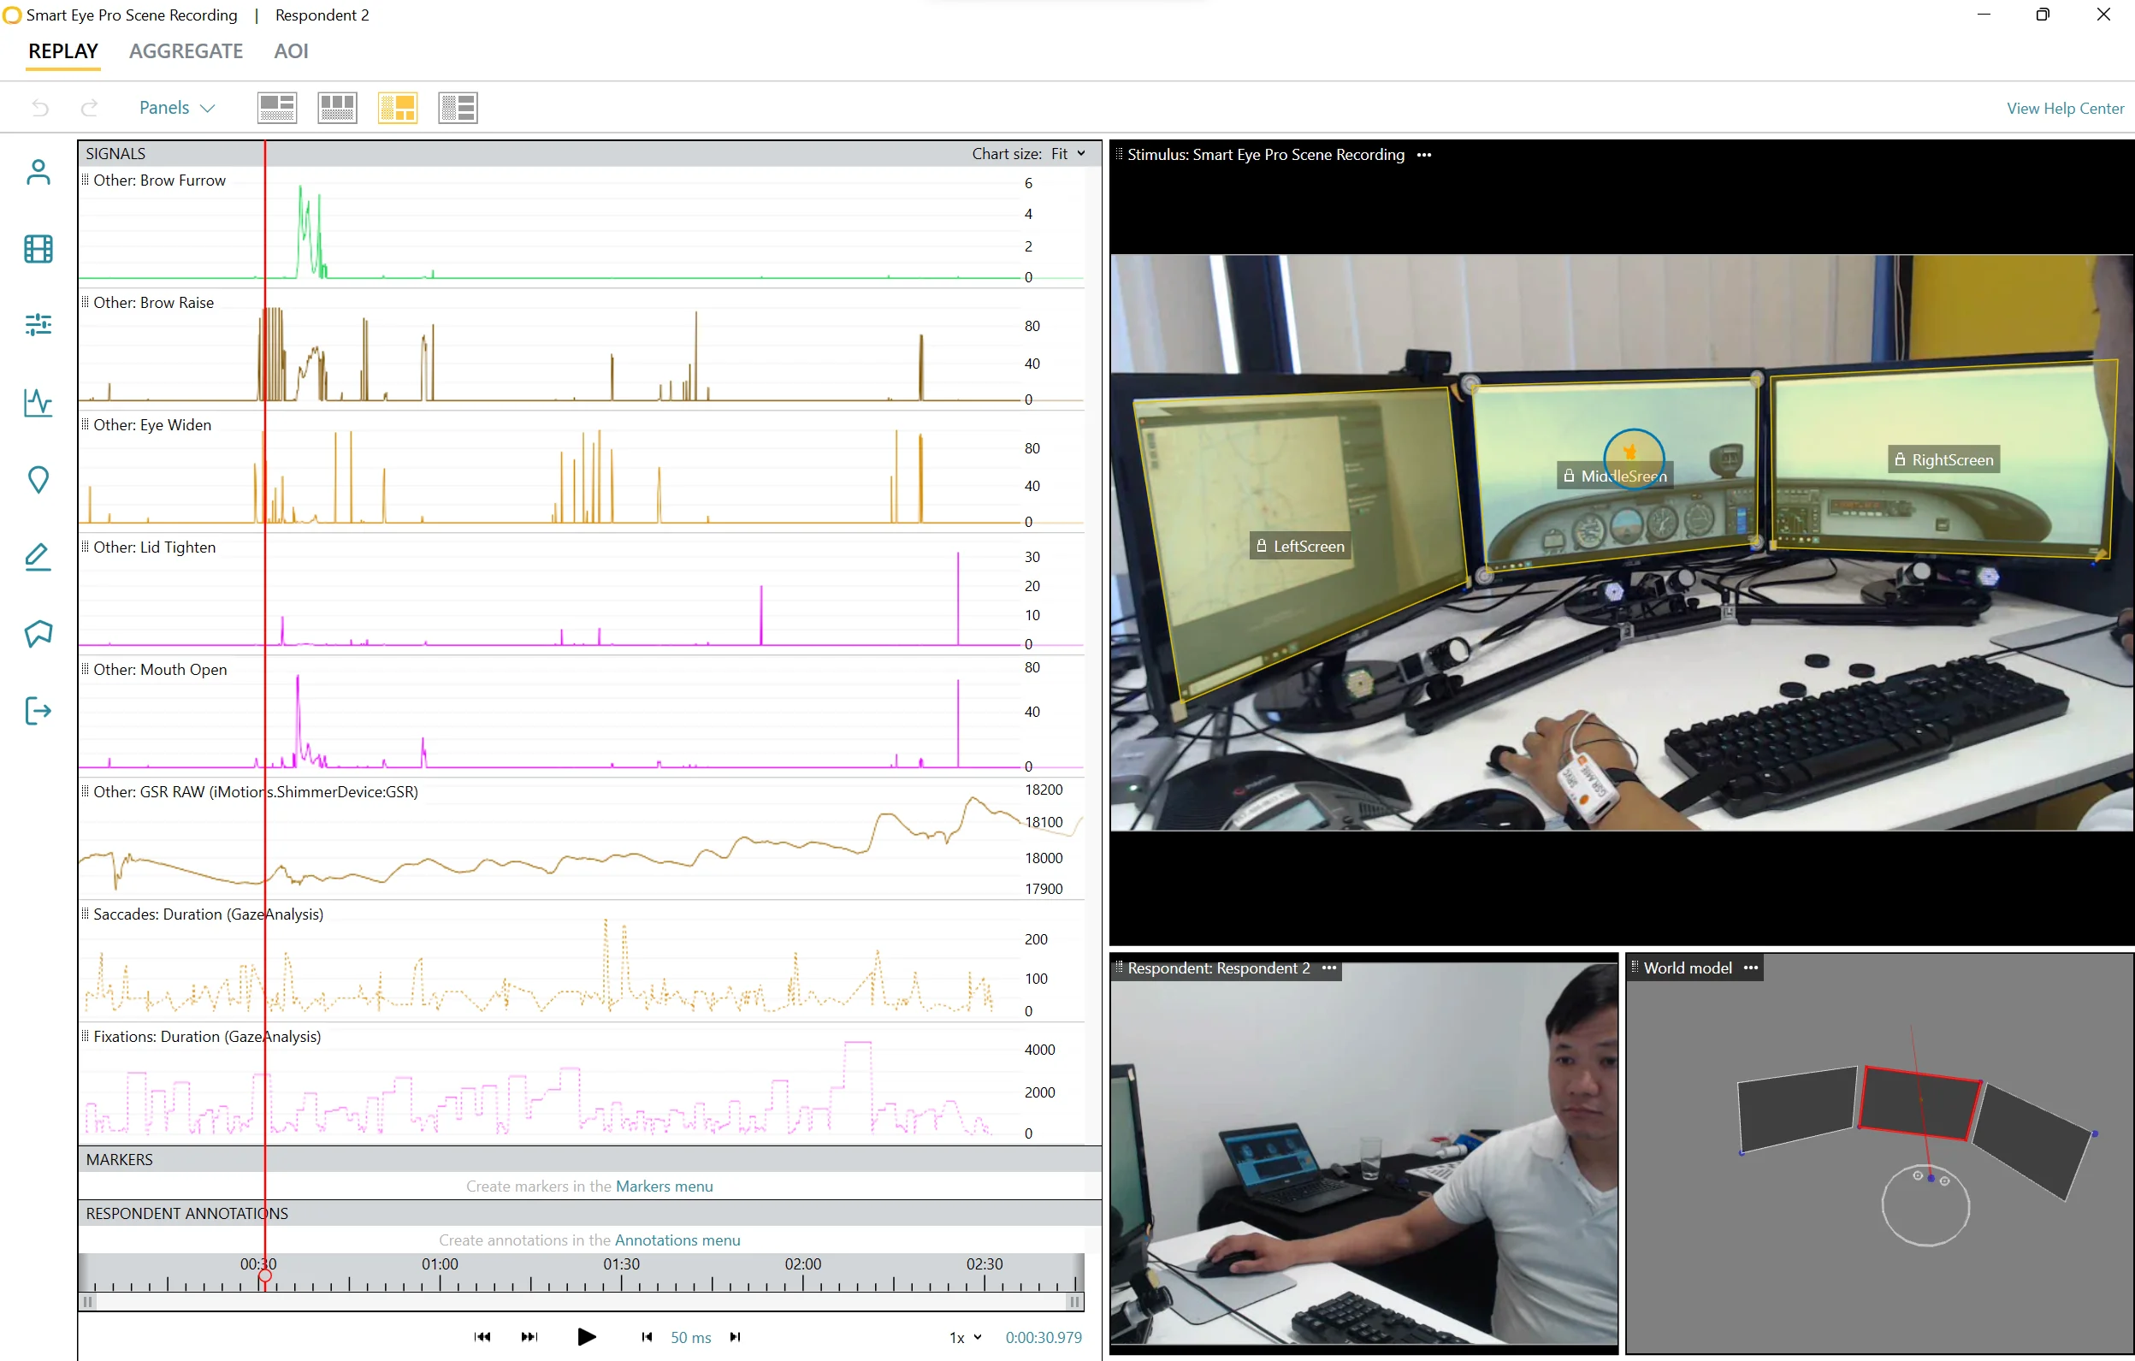Select the highlighted yellow panel layout
This screenshot has height=1361, width=2135.
(x=397, y=108)
